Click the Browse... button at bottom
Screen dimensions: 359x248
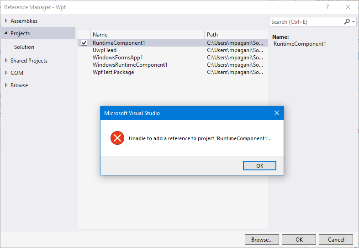click(262, 239)
